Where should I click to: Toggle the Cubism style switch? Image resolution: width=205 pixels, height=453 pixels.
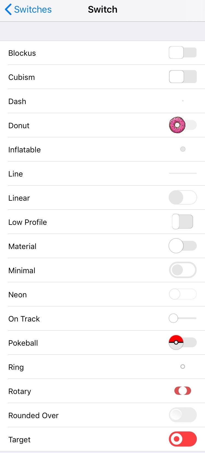tap(183, 77)
